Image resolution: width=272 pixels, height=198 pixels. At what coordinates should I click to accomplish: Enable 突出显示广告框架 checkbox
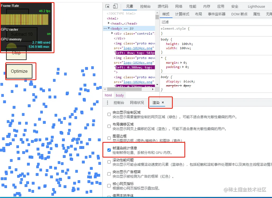pos(109,174)
